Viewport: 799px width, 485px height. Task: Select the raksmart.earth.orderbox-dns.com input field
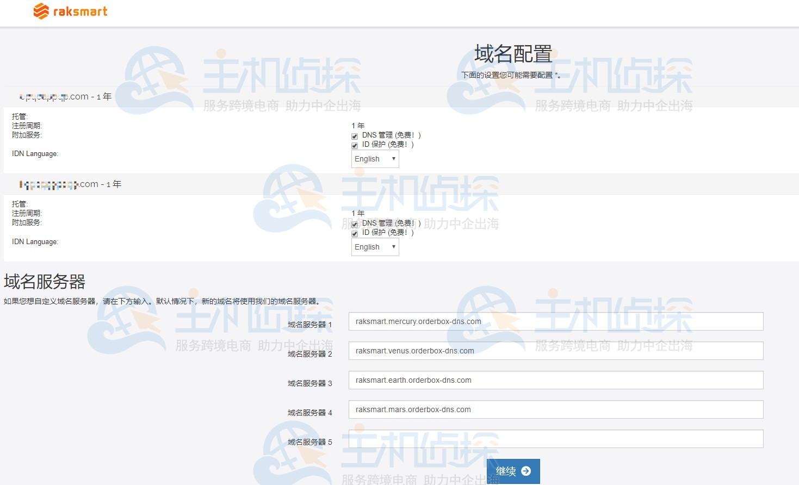555,380
